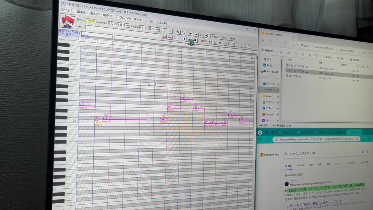Click the Copy icon in Explorer
Viewport: 373px width, 210px height.
(x=288, y=53)
